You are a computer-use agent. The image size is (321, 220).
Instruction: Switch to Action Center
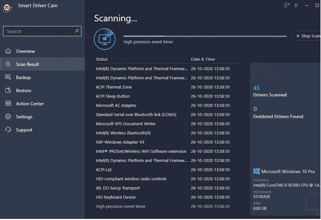coord(43,104)
